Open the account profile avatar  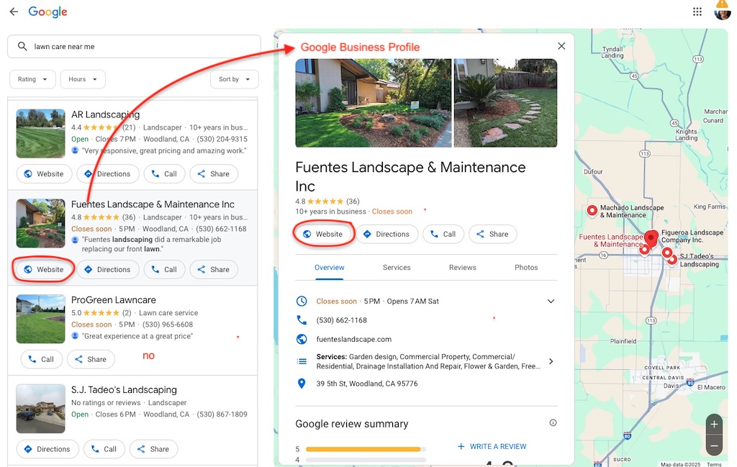(x=721, y=12)
